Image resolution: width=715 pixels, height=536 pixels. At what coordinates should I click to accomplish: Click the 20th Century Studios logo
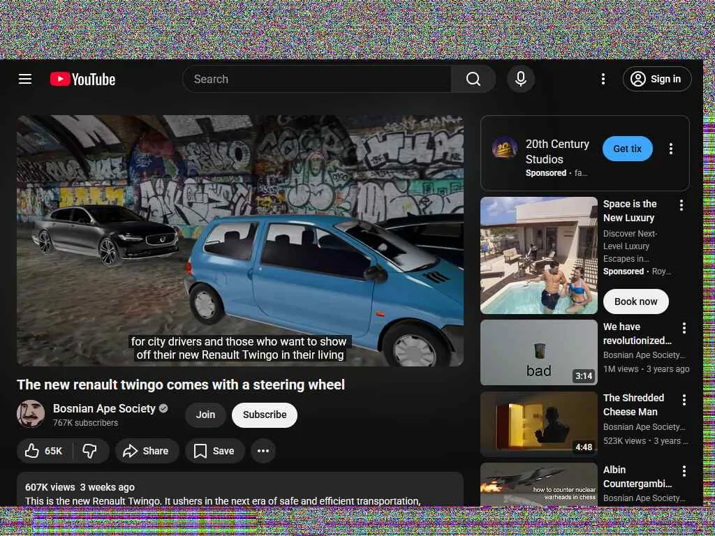click(505, 149)
